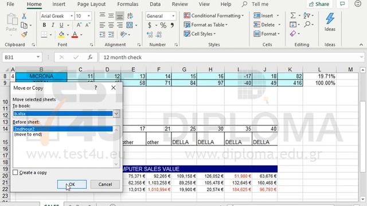This screenshot has width=367, height=206.
Task: Click the Middle Align icon
Action: click(x=111, y=15)
